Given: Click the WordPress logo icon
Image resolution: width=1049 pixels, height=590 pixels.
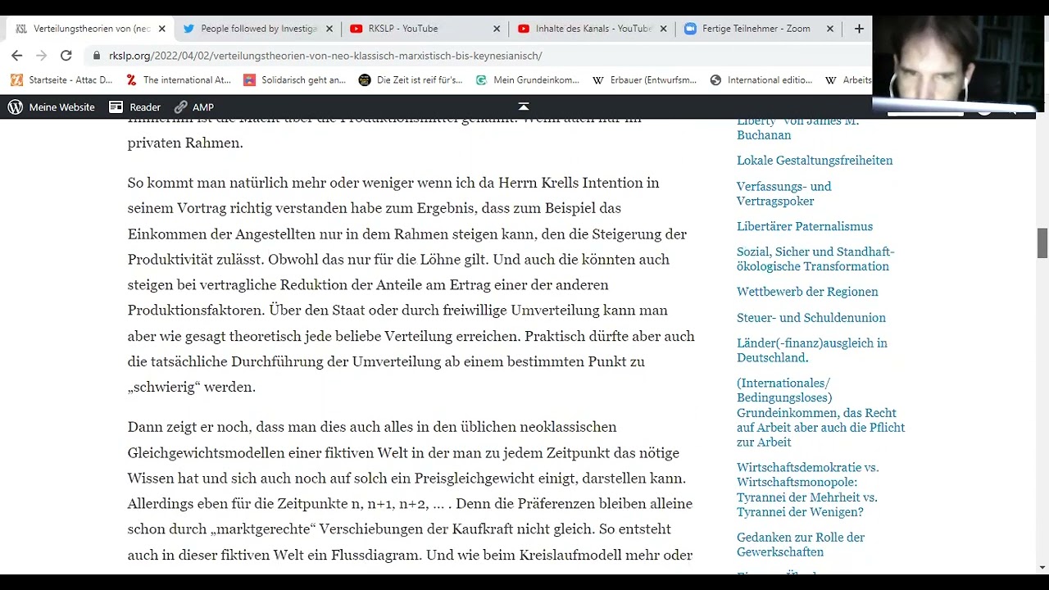Looking at the screenshot, I should (x=16, y=107).
